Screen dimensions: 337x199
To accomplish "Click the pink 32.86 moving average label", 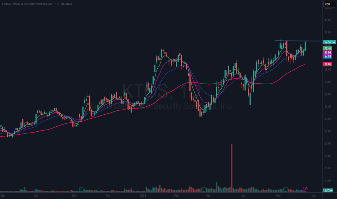I will [x=328, y=64].
